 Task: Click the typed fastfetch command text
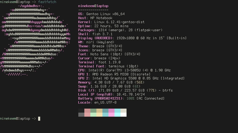pyautogui.click(x=47, y=2)
